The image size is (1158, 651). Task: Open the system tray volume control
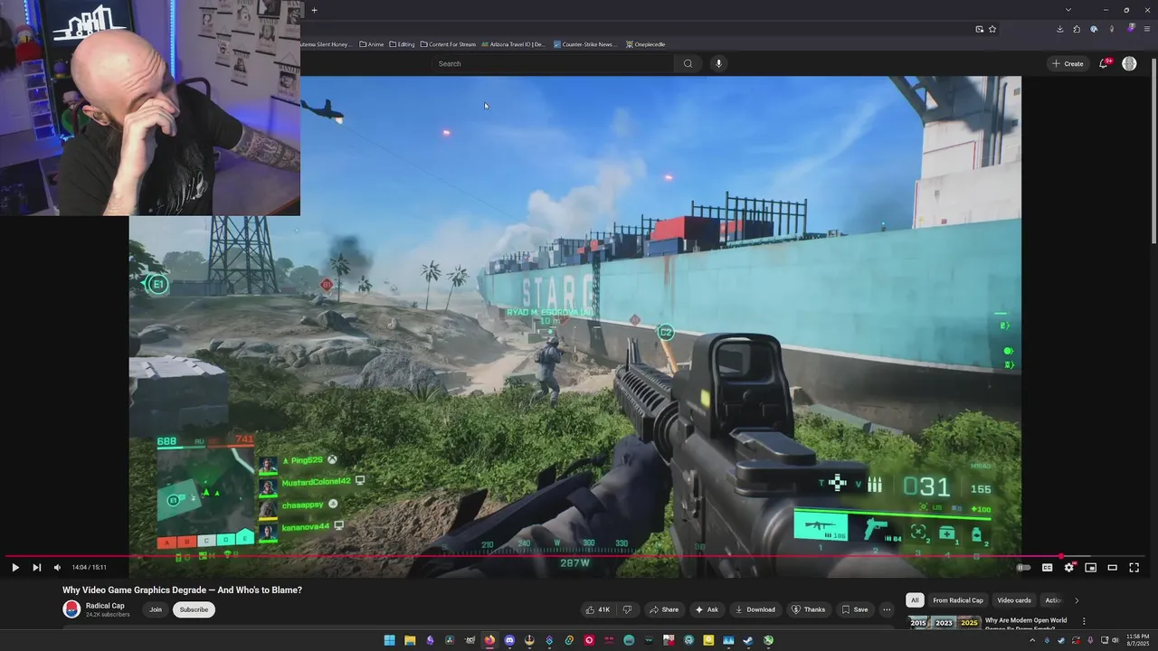1115,640
